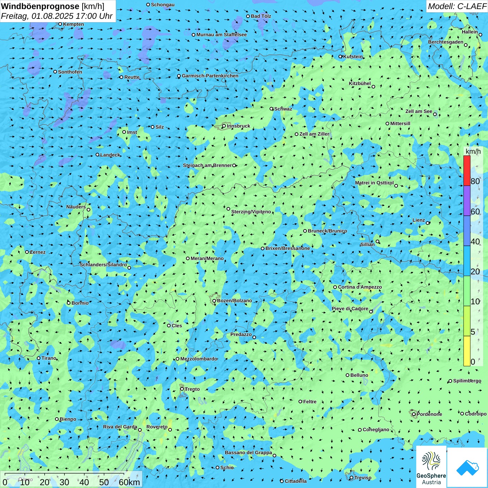Click the 'Hallein' label
The width and height of the screenshot is (488, 488).
pyautogui.click(x=470, y=32)
